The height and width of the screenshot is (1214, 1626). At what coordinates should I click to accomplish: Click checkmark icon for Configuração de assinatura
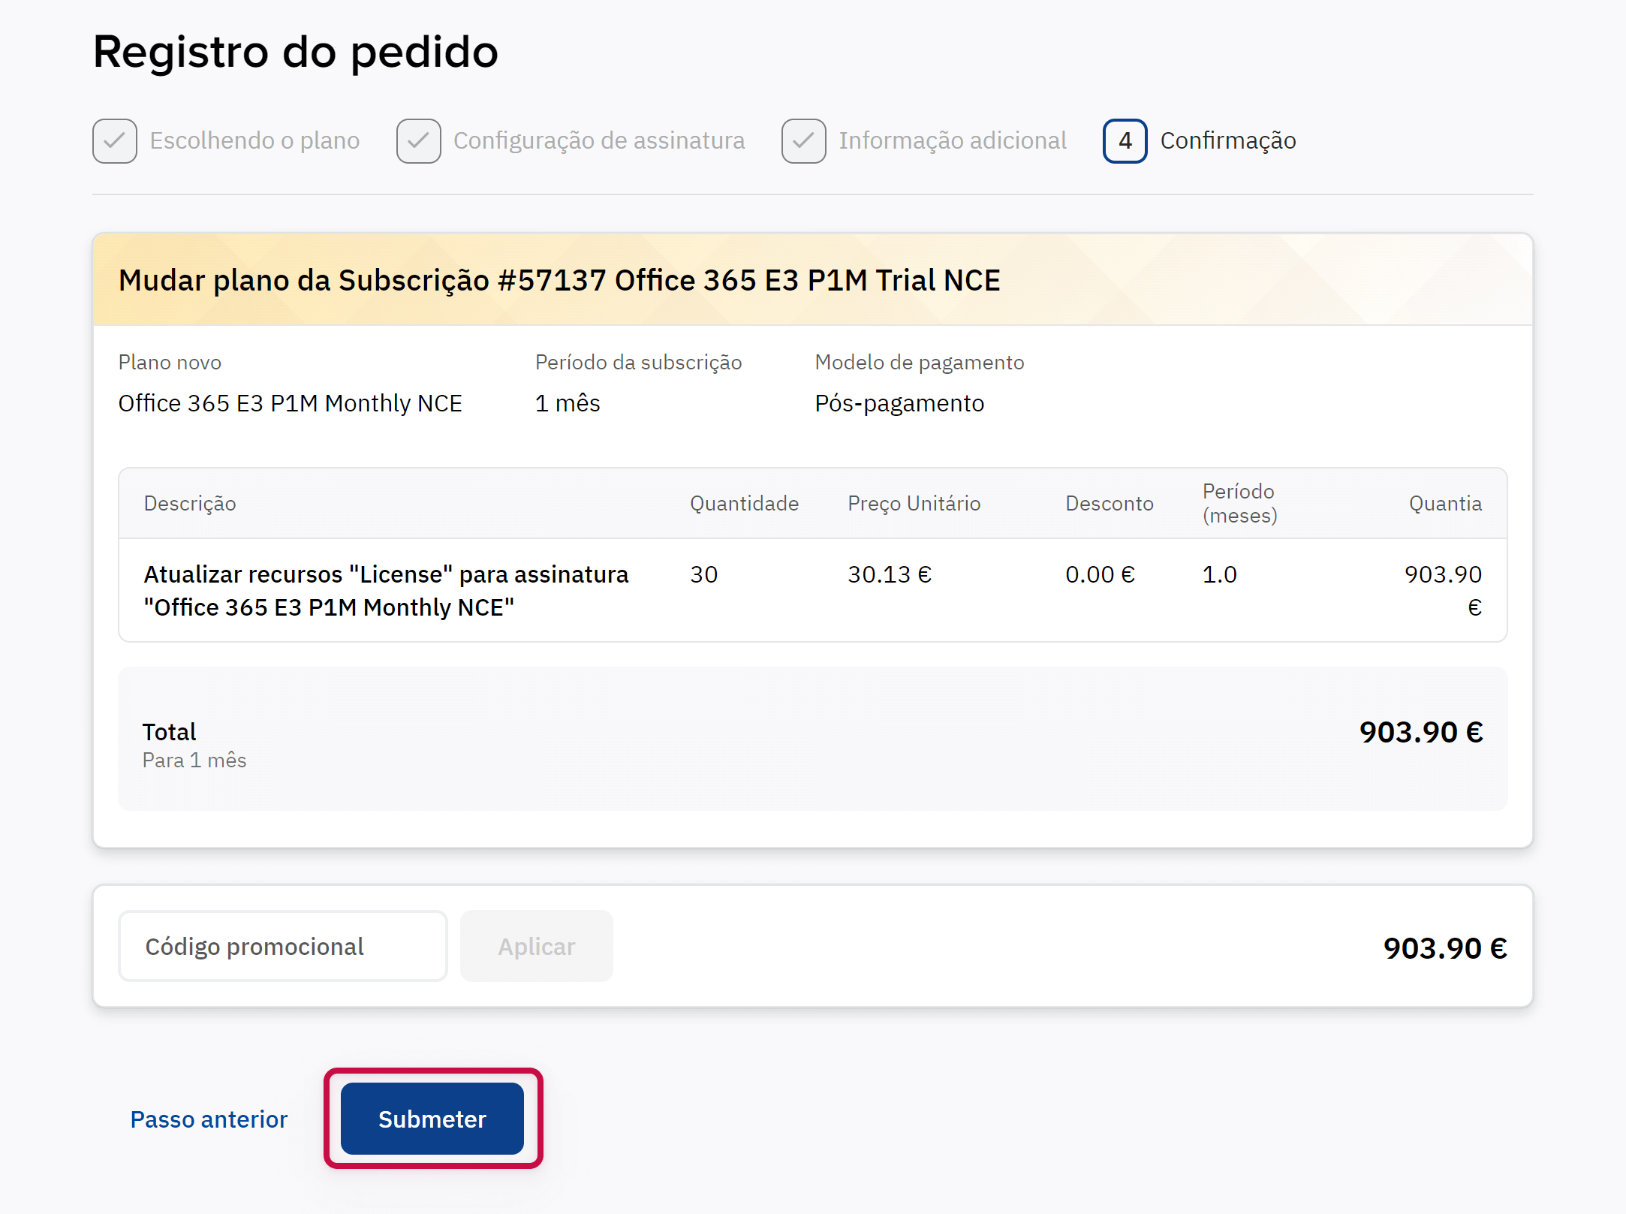[x=418, y=140]
